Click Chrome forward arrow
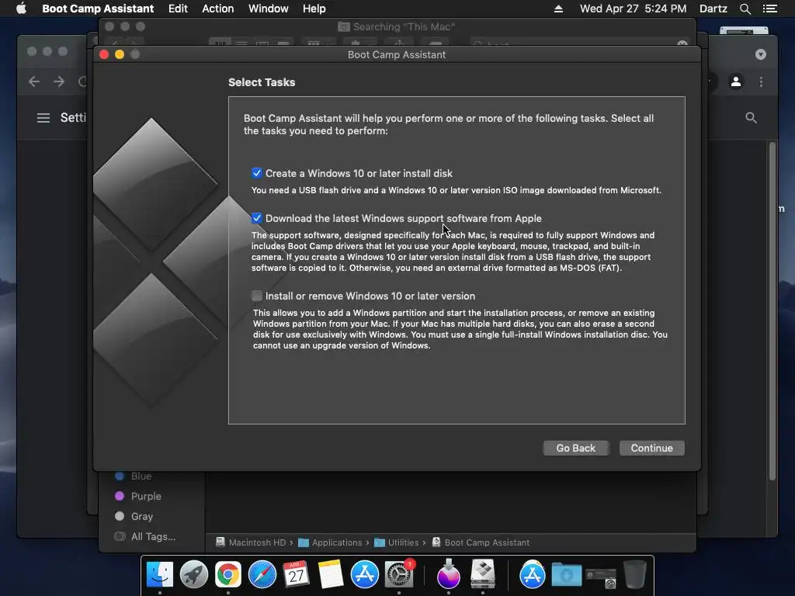The height and width of the screenshot is (596, 795). click(x=59, y=81)
